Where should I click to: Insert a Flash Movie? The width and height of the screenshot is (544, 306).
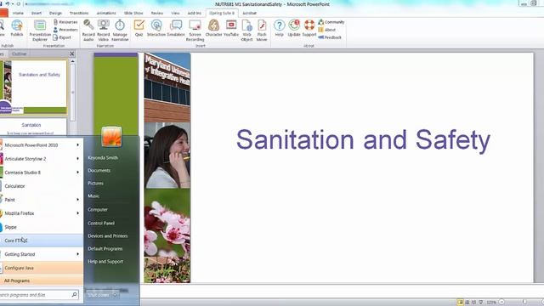[x=262, y=31]
